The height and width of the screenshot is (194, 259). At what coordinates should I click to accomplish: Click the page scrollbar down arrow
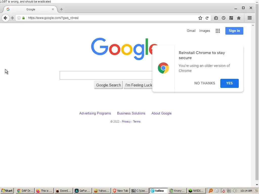pyautogui.click(x=257, y=185)
